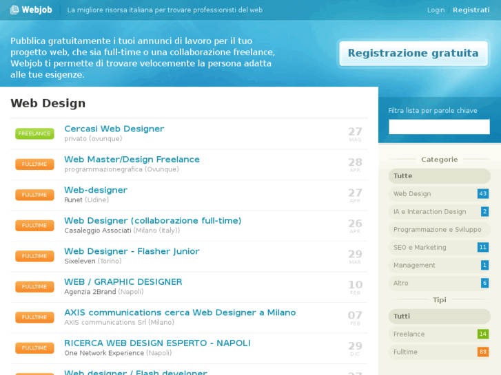This screenshot has height=375, width=501.
Task: Open Web Designer - Flasher Junior listing
Action: (132, 251)
